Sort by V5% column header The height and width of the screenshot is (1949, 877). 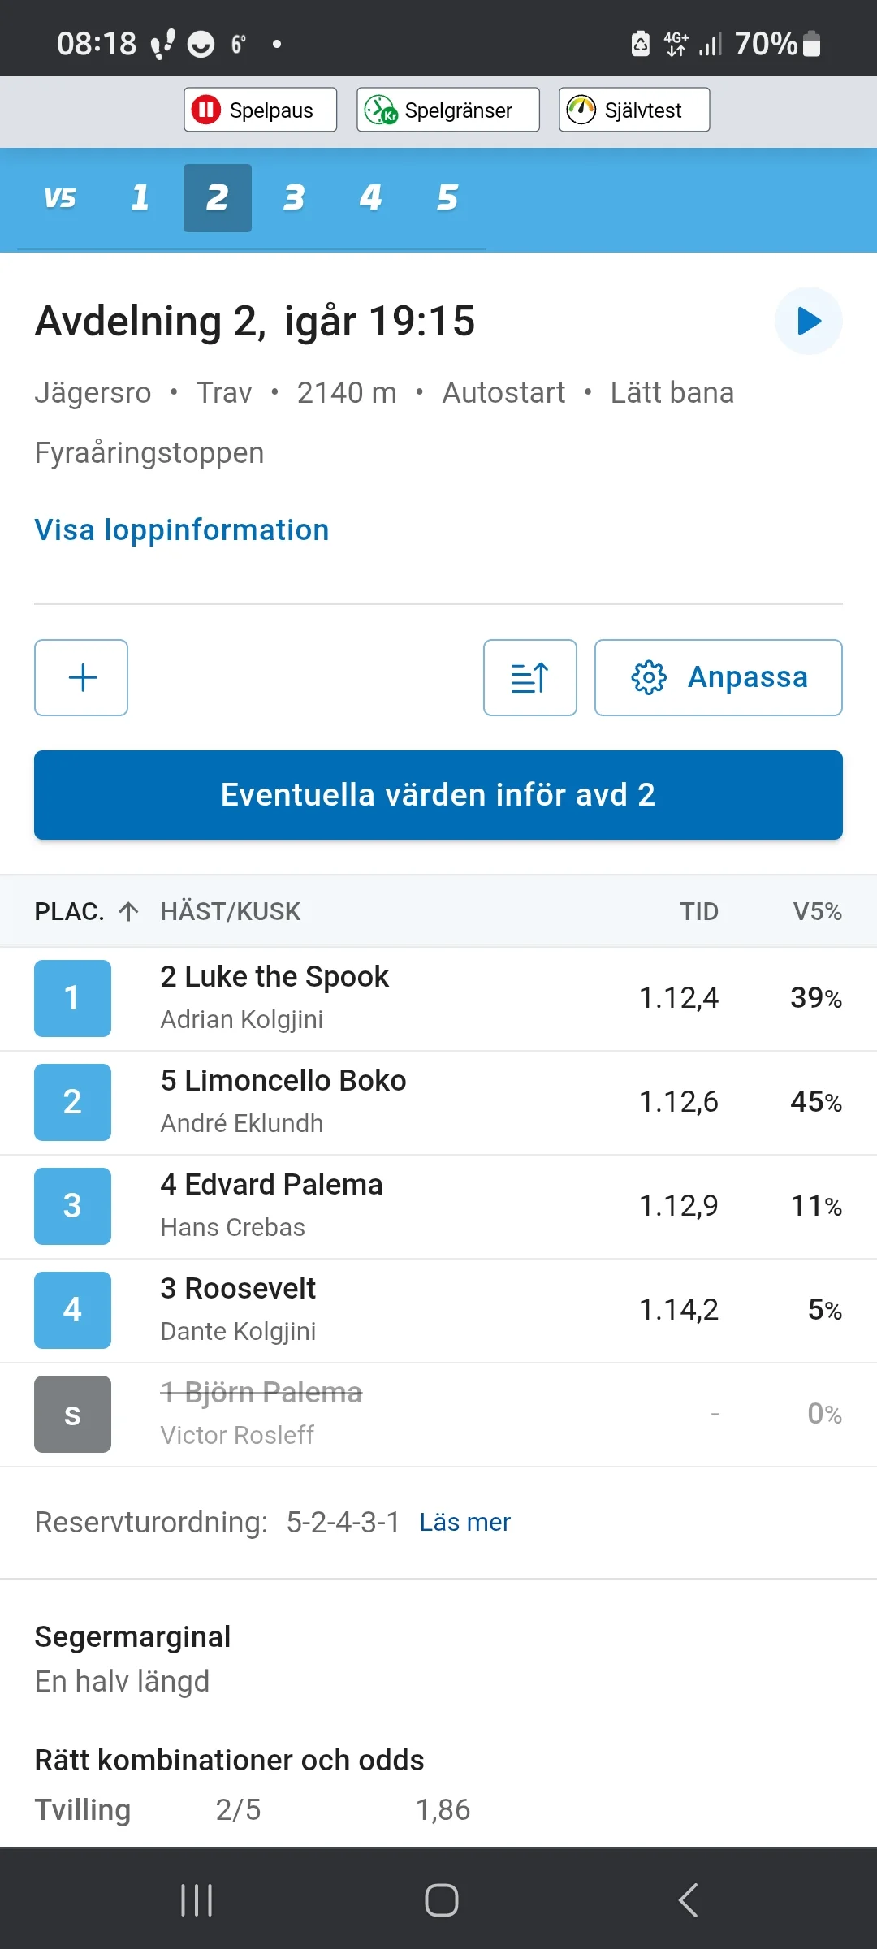[x=816, y=911]
